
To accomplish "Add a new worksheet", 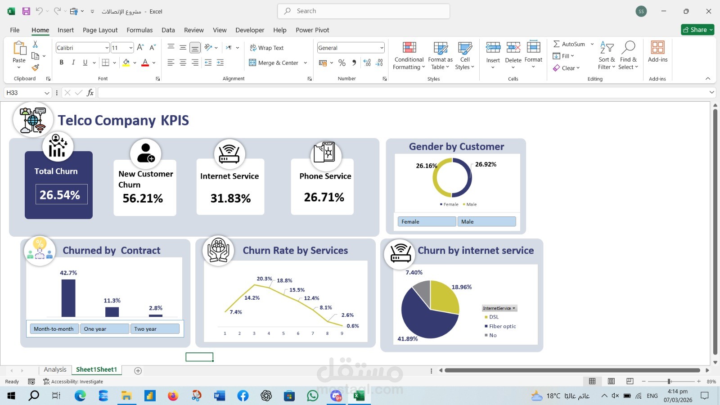I will click(x=138, y=370).
